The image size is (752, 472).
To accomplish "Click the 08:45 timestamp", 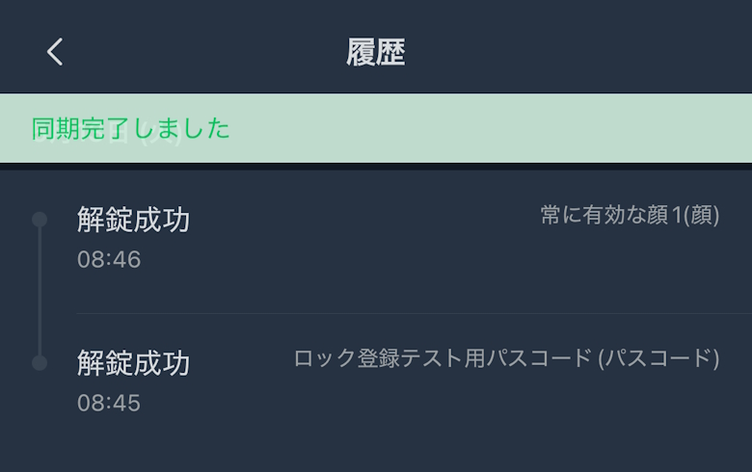I will pos(109,403).
